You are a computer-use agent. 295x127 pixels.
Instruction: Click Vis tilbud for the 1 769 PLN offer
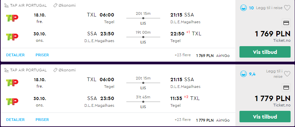click(265, 52)
